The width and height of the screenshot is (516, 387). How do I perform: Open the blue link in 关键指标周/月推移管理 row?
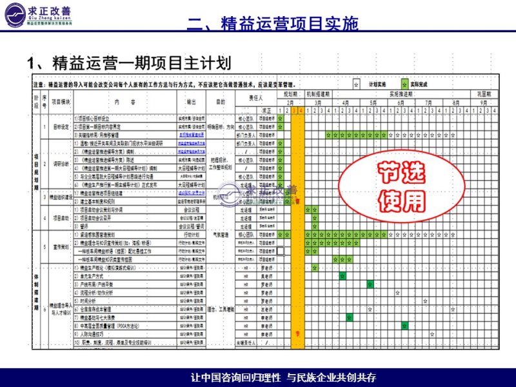pyautogui.click(x=191, y=135)
